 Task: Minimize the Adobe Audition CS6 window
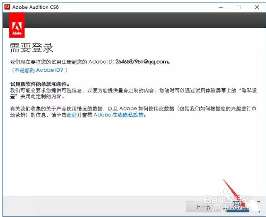[x=221, y=7]
